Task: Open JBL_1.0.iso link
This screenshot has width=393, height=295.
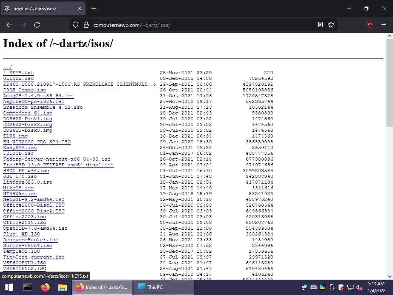Action: [x=20, y=177]
